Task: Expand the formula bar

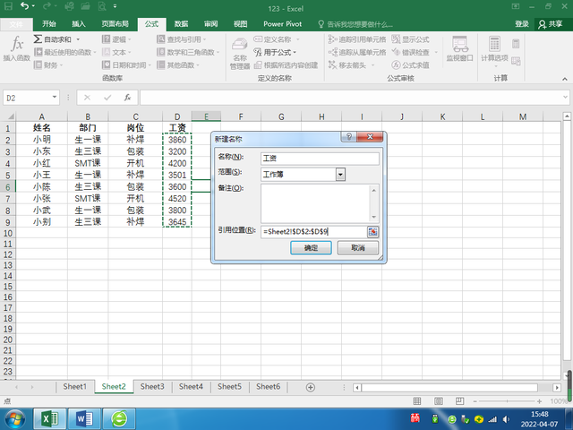Action: click(565, 98)
